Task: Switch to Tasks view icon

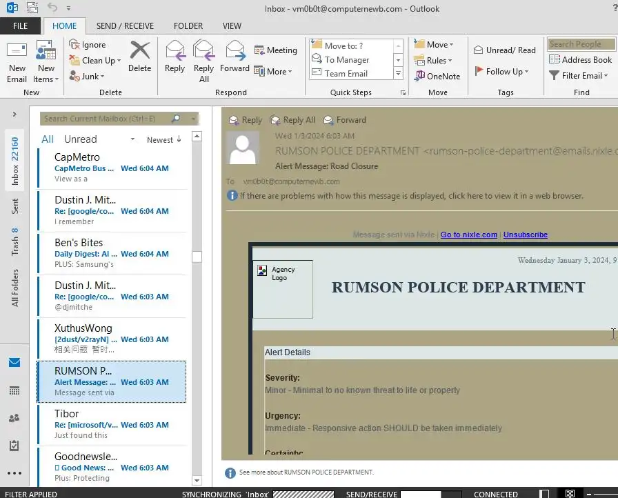Action: click(14, 446)
